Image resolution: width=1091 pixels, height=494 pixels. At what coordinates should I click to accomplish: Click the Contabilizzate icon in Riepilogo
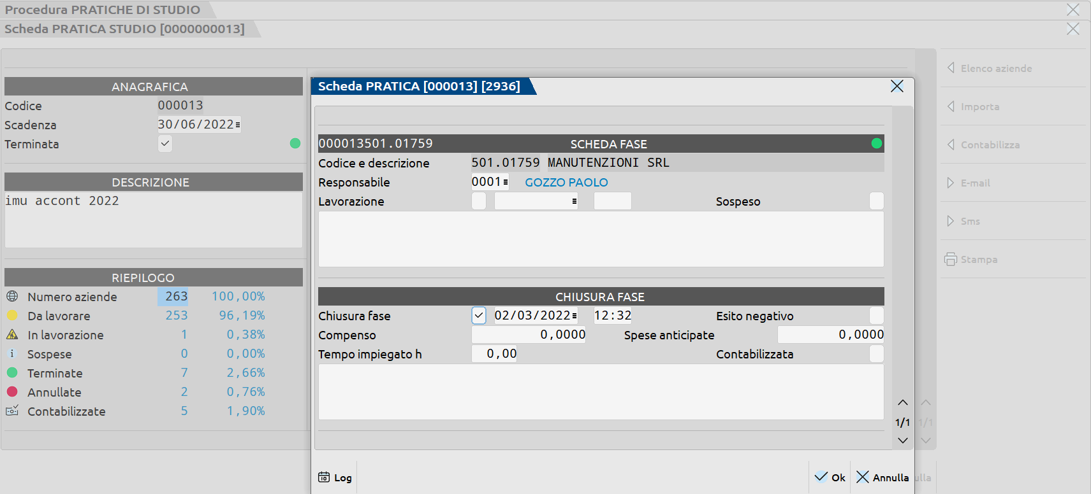[12, 411]
